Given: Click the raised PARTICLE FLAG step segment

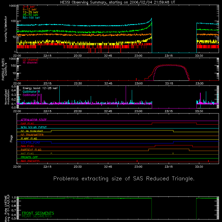Looking at the screenshot, I should (x=169, y=149).
